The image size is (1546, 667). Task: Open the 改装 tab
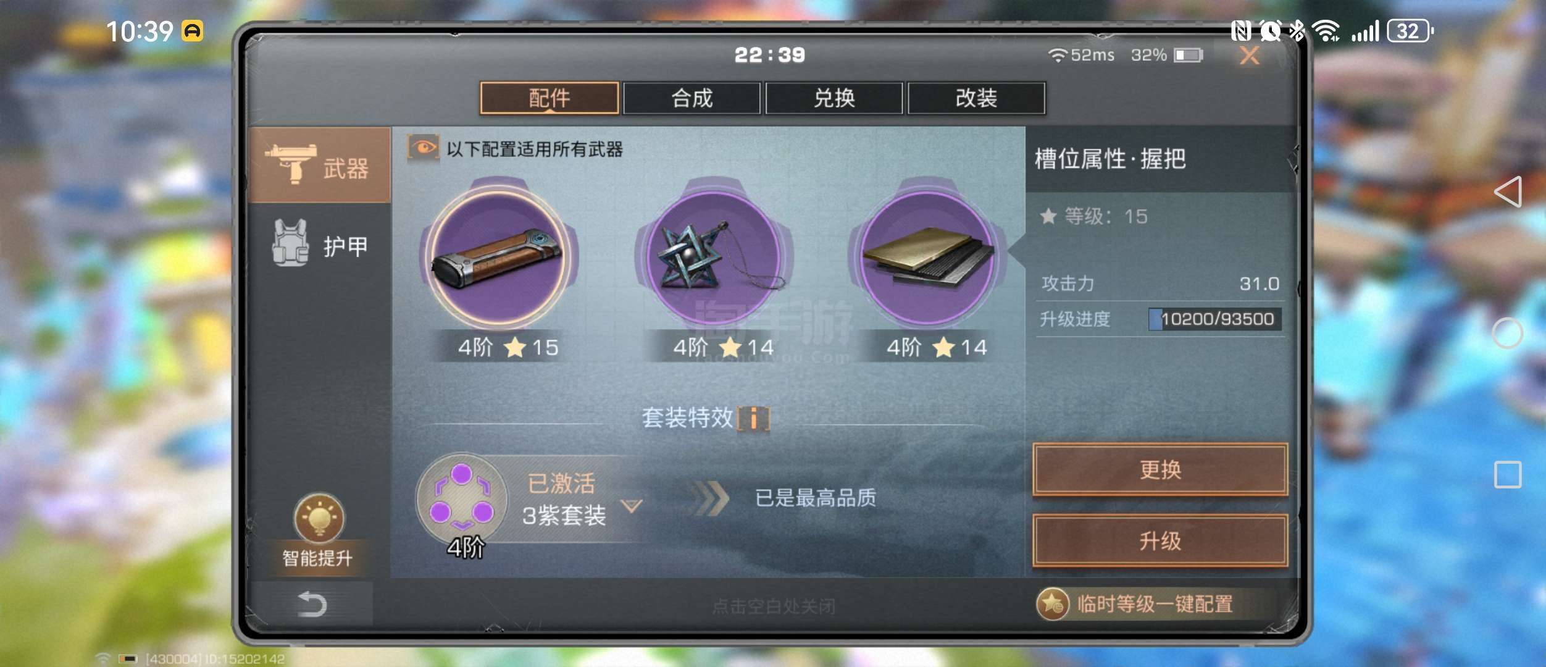coord(976,98)
